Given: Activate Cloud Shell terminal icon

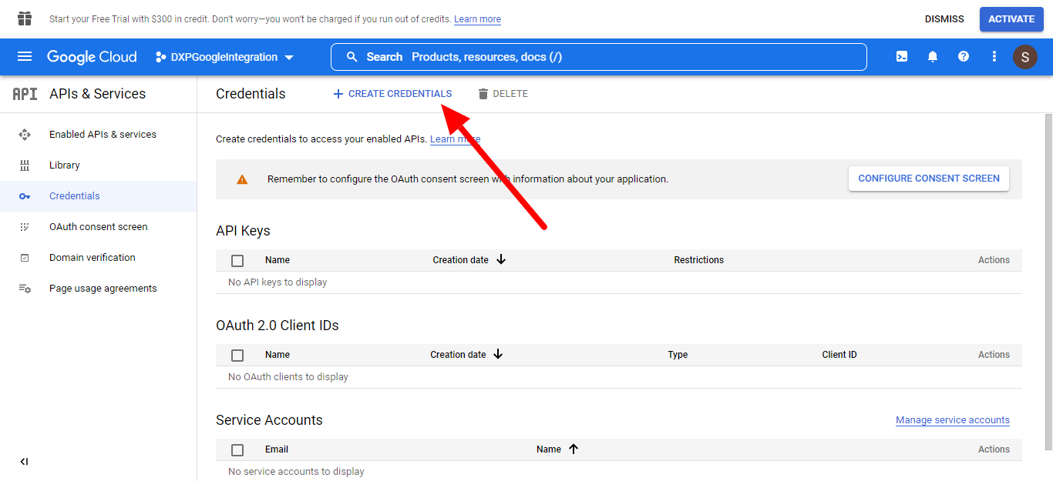Looking at the screenshot, I should [x=901, y=57].
